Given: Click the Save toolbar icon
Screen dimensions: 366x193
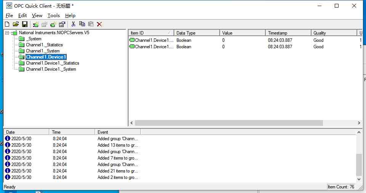Looking at the screenshot, I should [25, 24].
